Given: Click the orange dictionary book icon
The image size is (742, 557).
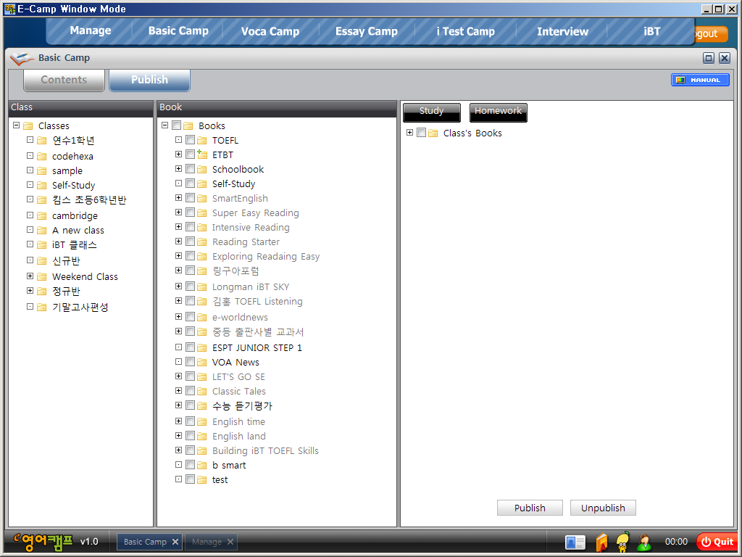Looking at the screenshot, I should 601,542.
